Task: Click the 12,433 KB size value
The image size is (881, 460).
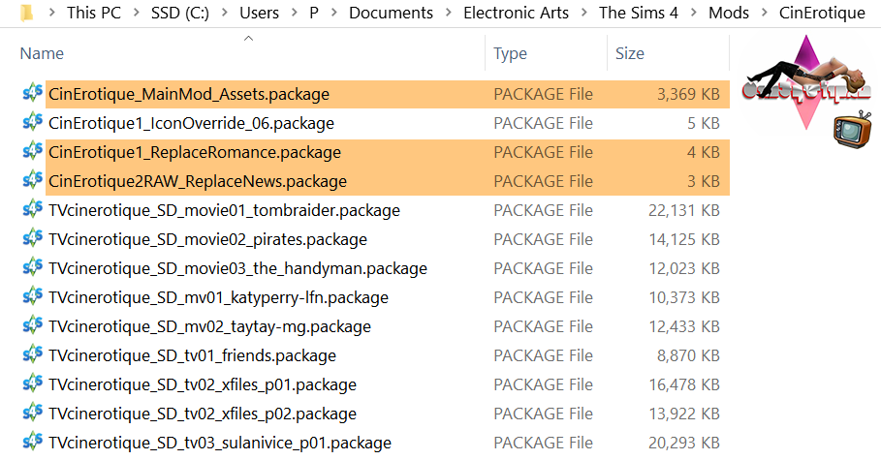Action: pos(684,327)
